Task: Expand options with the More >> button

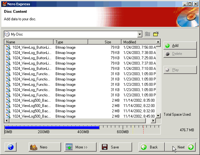Action: [80, 147]
